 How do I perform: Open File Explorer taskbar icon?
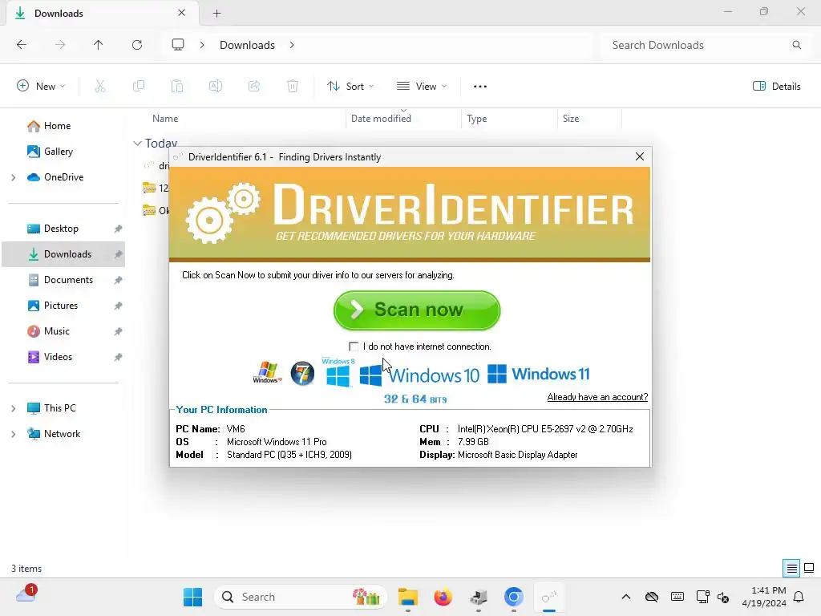(407, 597)
